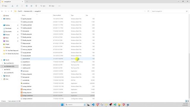Viewport: 190px width, 107px height.
Task: Expand the Local Disk (C:) node
Action: [x=2, y=63]
